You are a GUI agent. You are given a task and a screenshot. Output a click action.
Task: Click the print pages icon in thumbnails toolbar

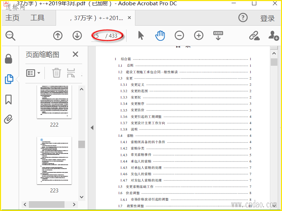(71, 73)
